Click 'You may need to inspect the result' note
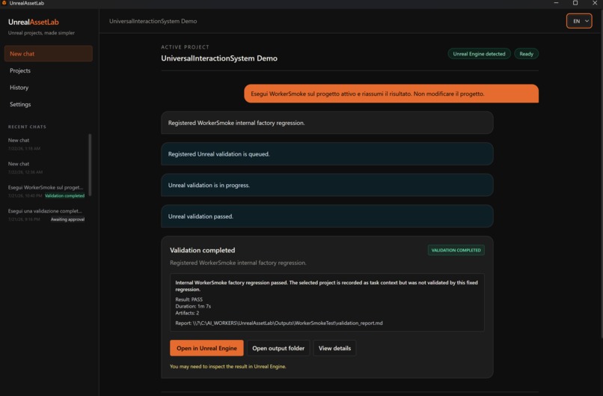 point(227,366)
